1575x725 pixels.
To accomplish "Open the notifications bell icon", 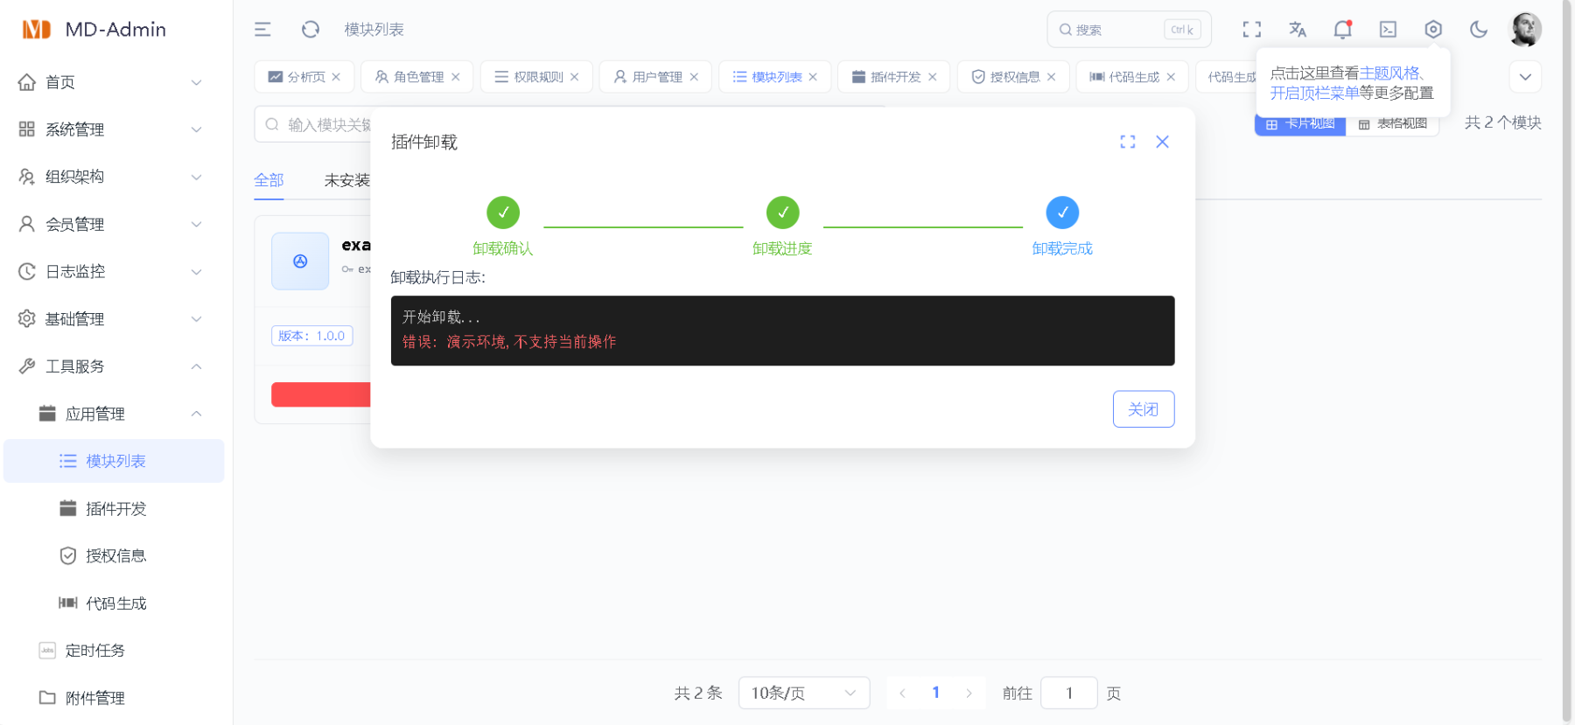I will click(x=1343, y=30).
